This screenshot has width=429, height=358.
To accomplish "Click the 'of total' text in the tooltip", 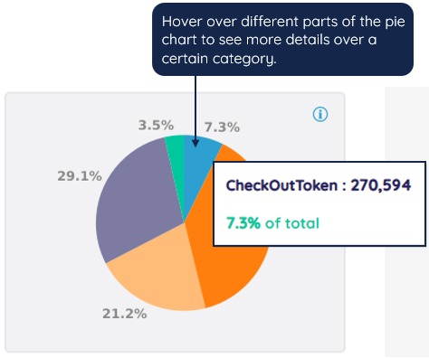I will click(x=292, y=223).
